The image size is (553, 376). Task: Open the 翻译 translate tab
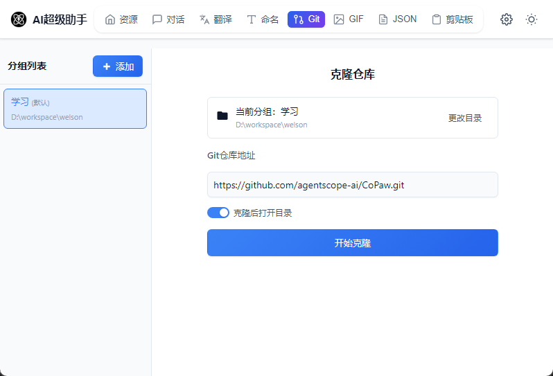point(216,19)
